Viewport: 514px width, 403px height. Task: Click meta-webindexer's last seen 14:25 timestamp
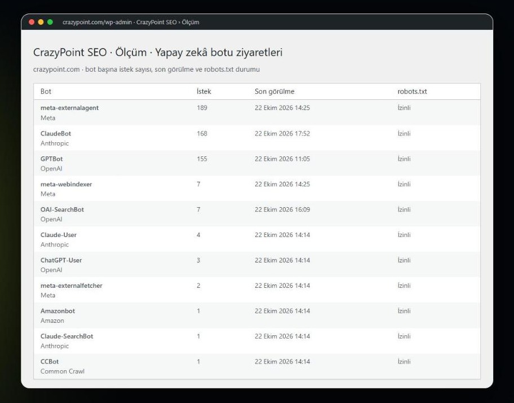click(282, 184)
